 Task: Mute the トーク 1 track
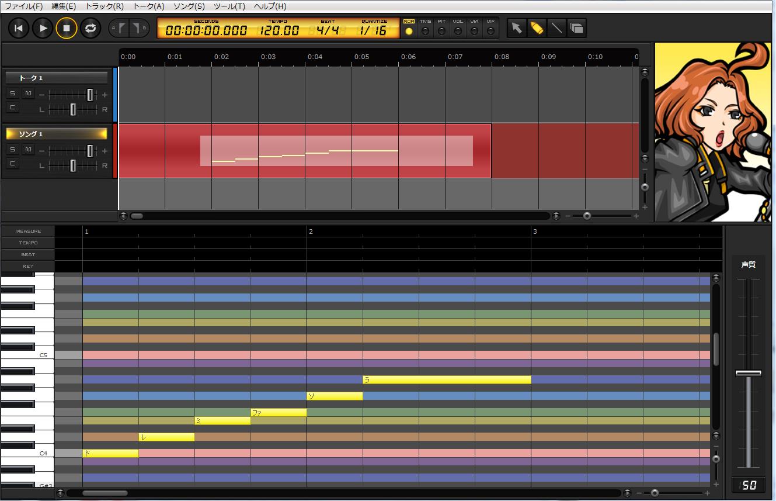coord(27,93)
